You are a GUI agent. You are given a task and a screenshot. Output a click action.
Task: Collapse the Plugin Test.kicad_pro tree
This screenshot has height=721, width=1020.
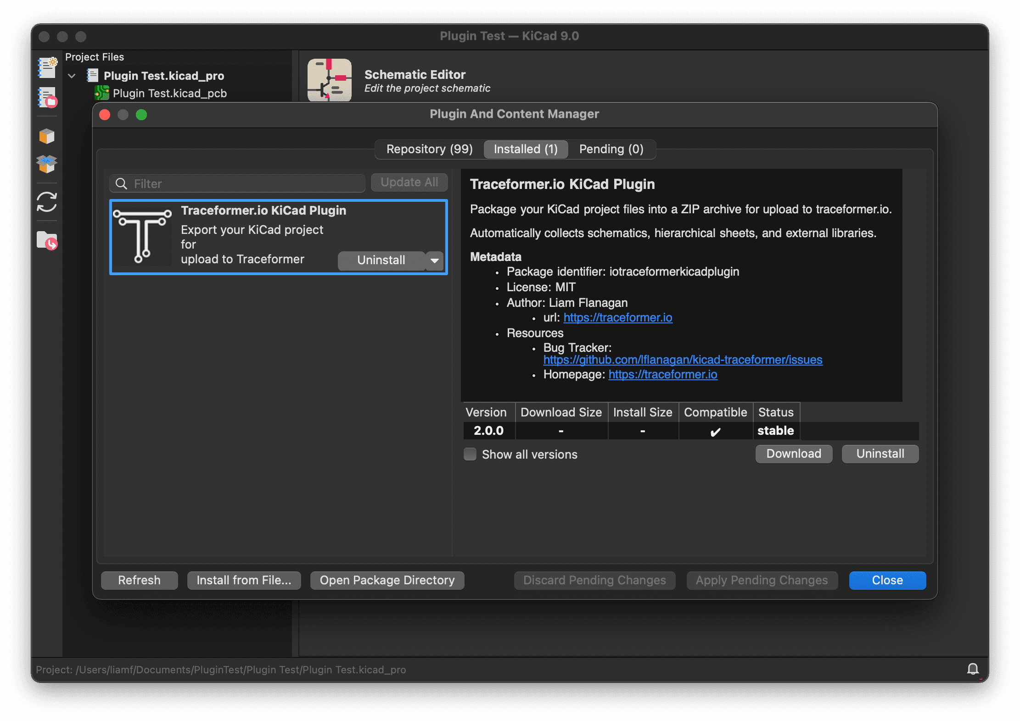[x=72, y=76]
